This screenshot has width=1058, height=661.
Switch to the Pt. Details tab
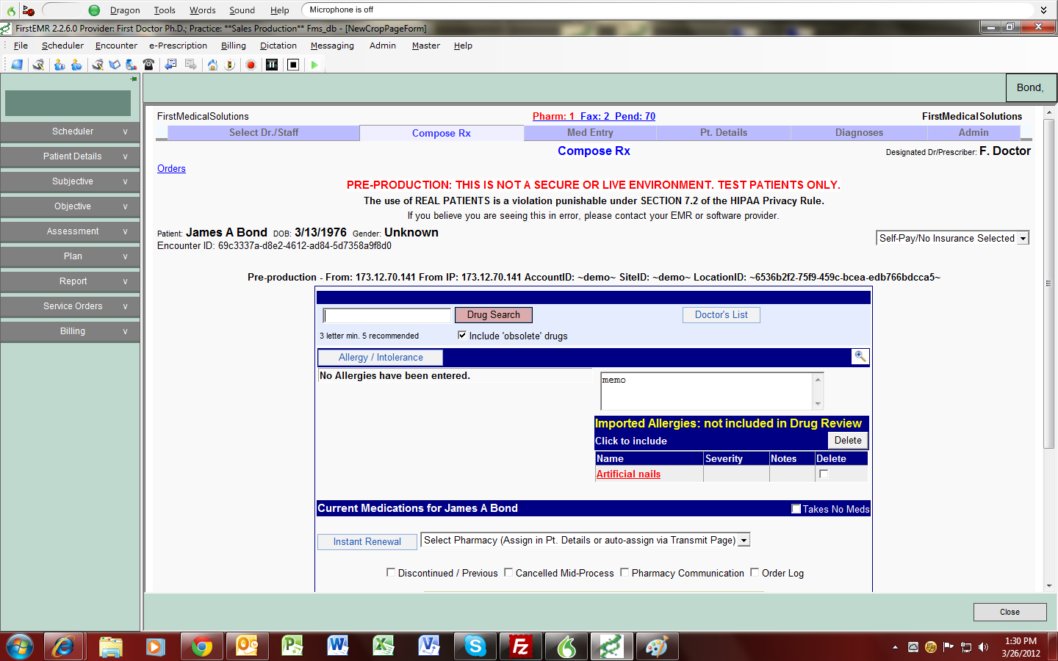[724, 133]
